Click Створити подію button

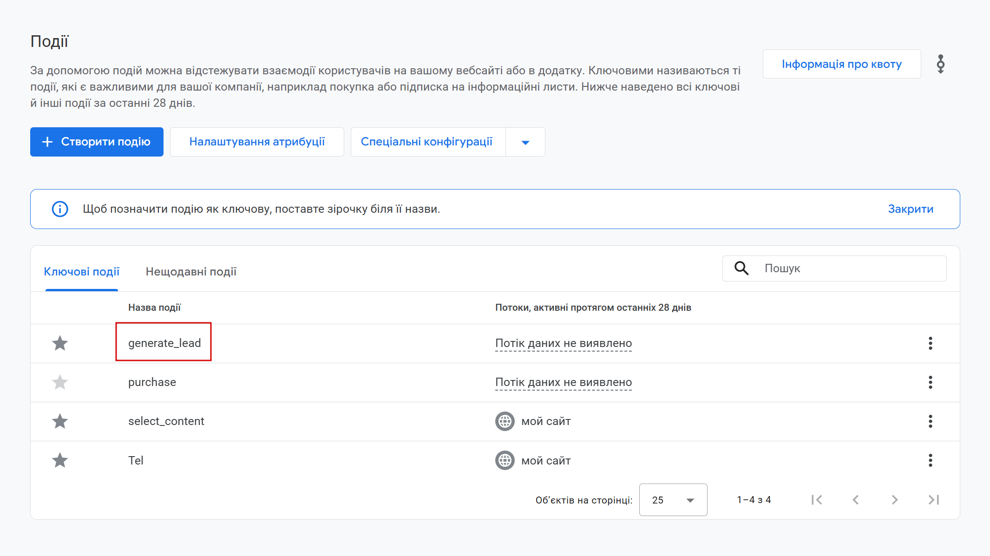point(97,142)
